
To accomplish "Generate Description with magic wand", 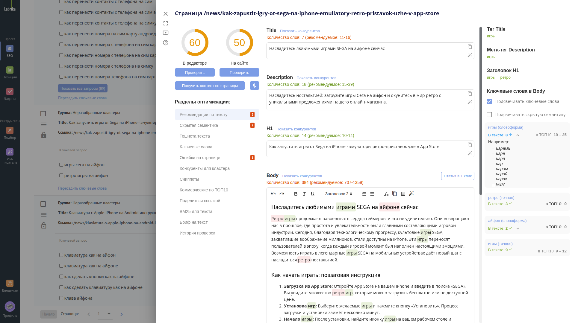I will tap(470, 102).
